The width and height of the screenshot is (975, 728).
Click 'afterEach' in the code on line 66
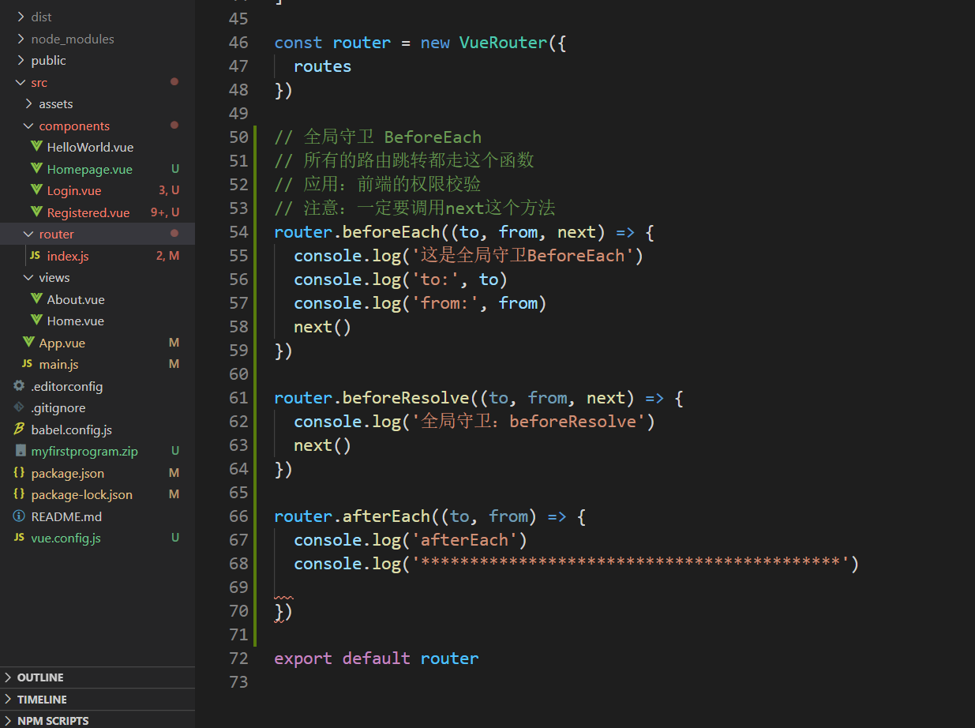coord(386,516)
